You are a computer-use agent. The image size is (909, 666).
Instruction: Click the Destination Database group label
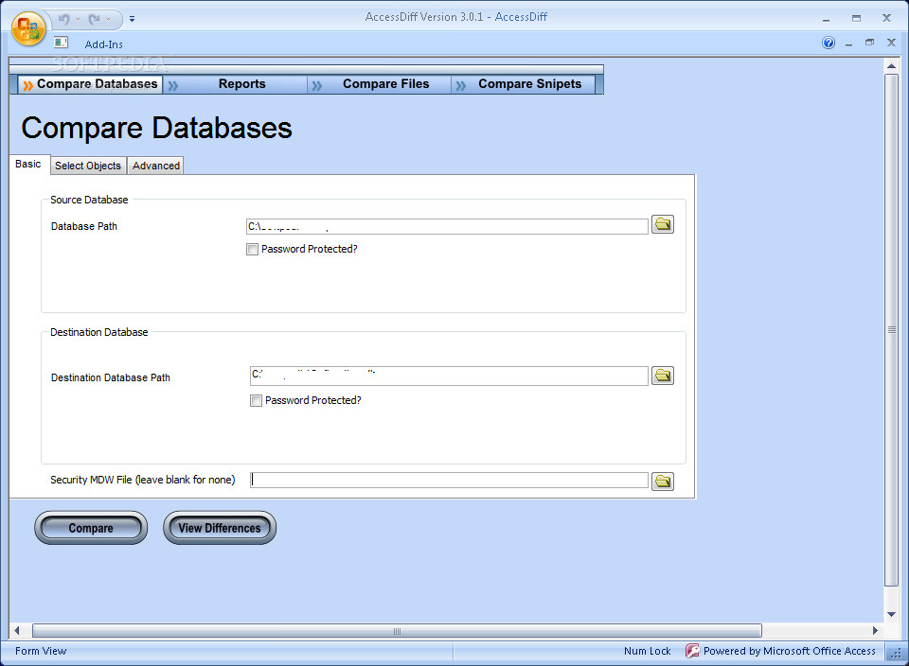pos(99,332)
